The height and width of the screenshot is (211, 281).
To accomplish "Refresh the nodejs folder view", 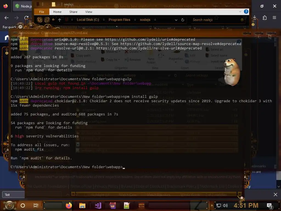I will pos(182,20).
